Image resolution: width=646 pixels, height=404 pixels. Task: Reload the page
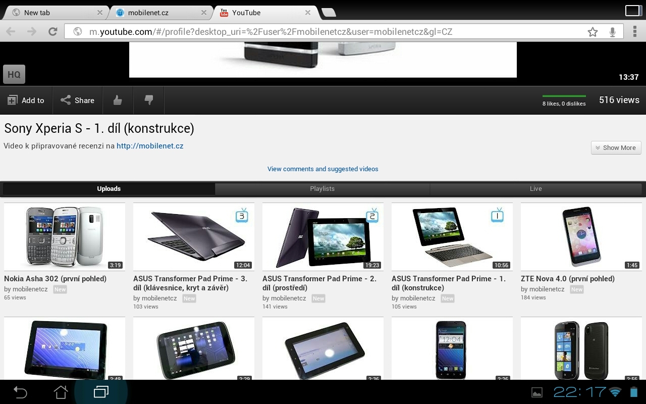52,31
